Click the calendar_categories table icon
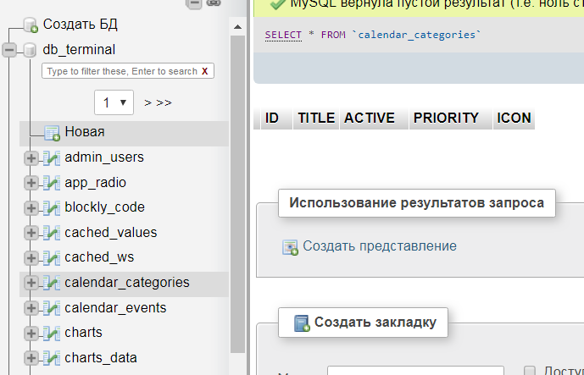The image size is (584, 375). click(52, 283)
